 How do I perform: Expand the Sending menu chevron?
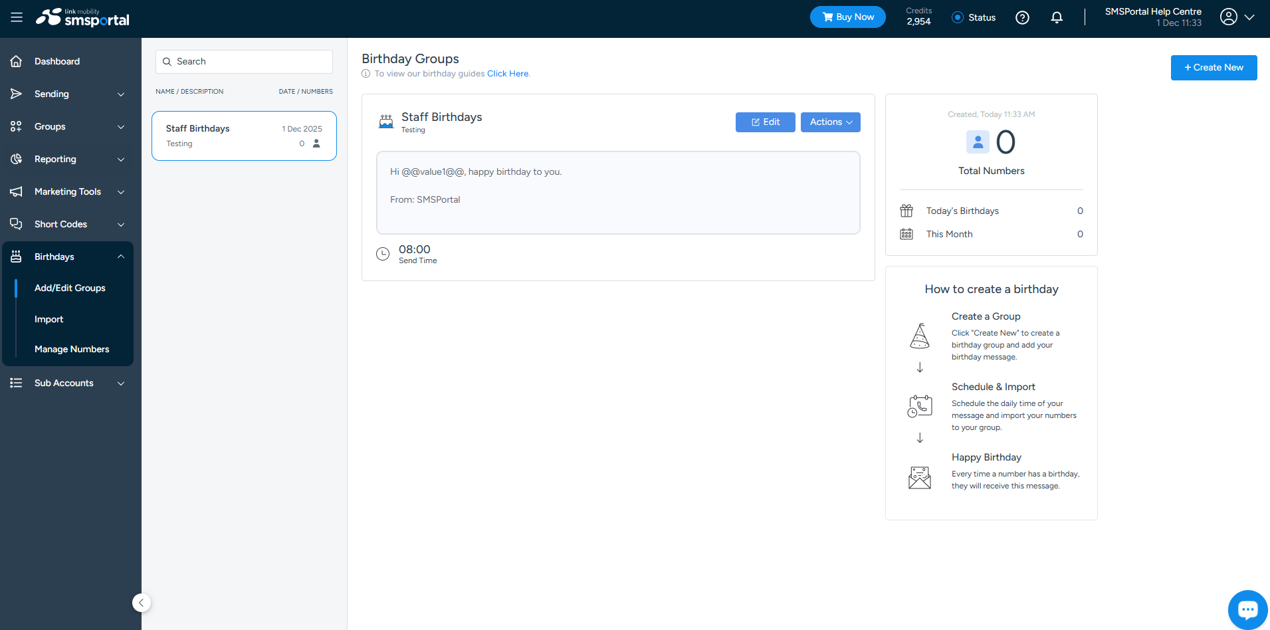point(121,94)
